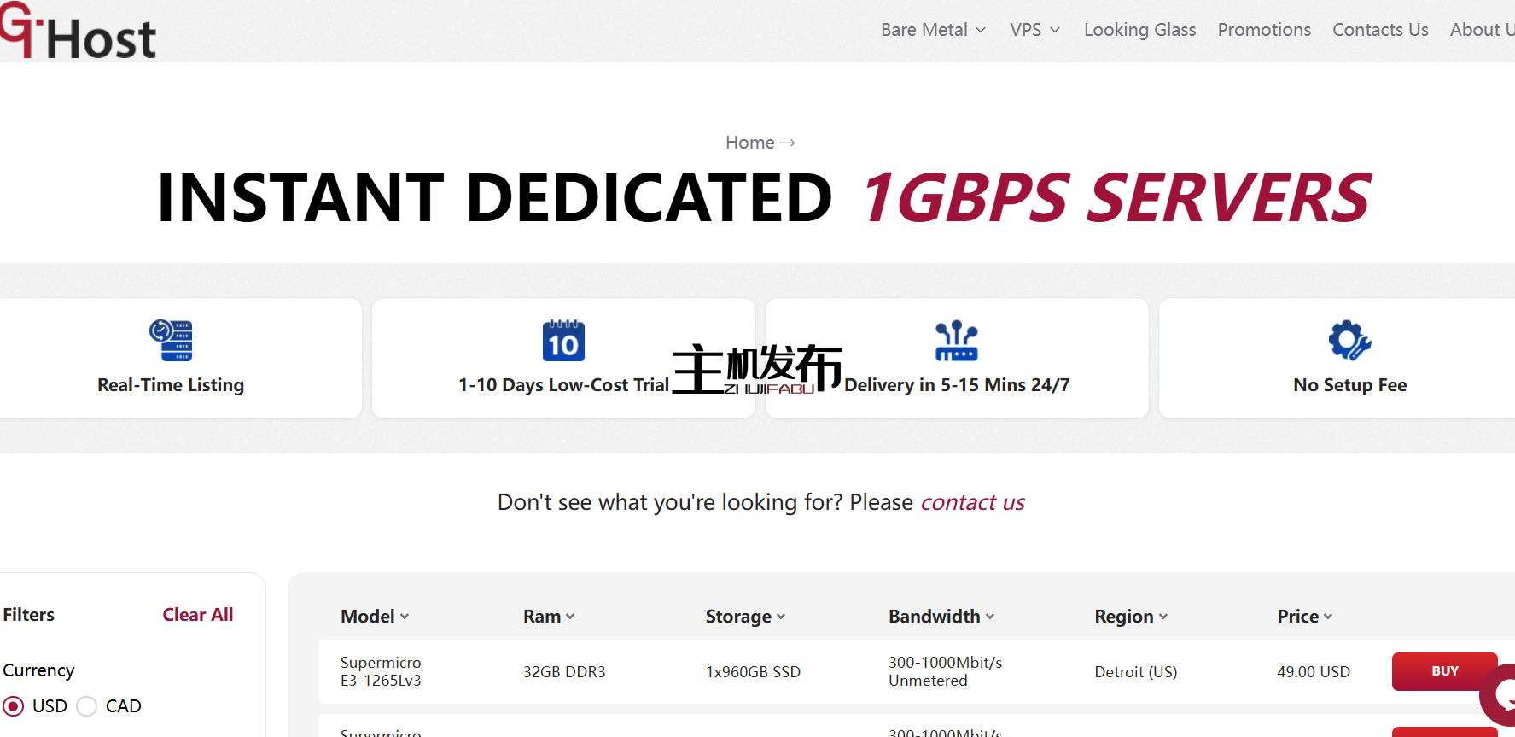The image size is (1515, 737).
Task: Sort servers by Ram column
Action: click(549, 617)
